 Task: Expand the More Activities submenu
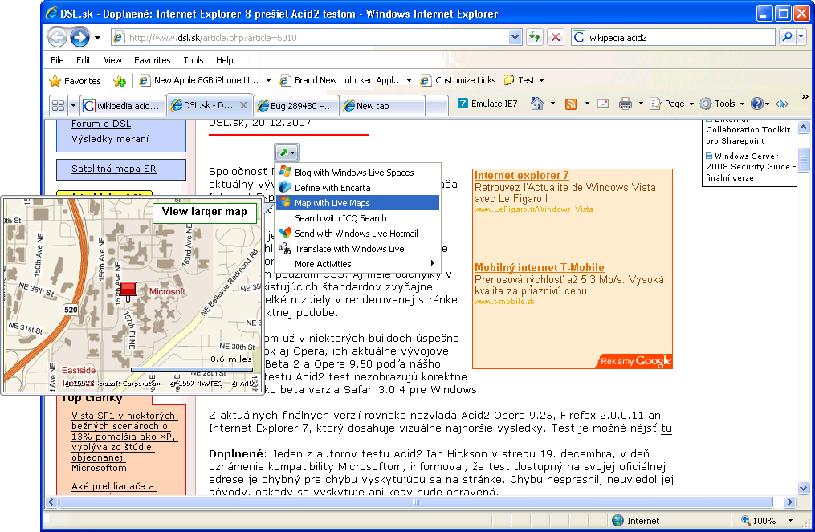357,264
